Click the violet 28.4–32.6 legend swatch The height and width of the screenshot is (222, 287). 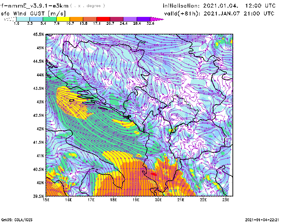pos(143,19)
